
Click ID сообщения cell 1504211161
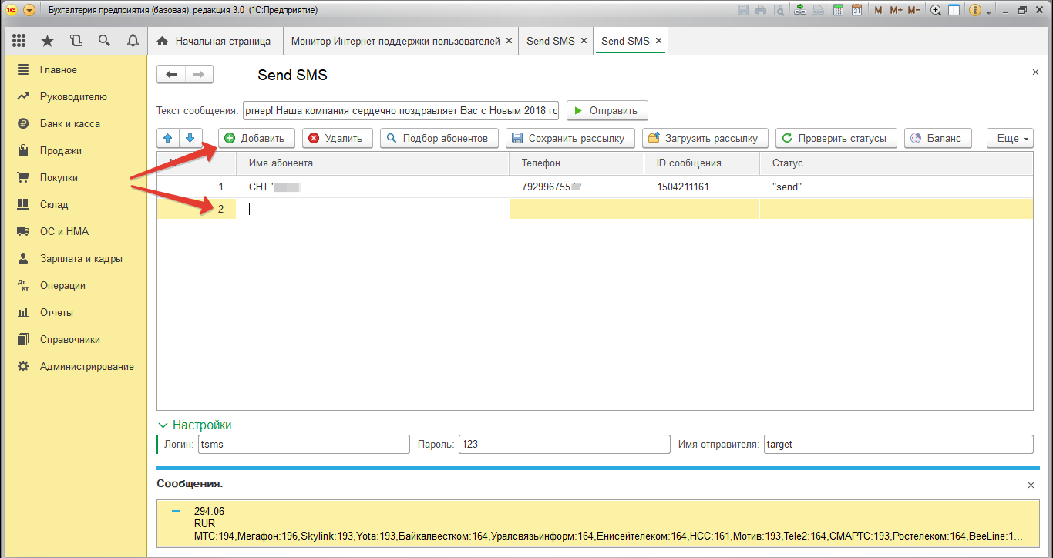(702, 187)
